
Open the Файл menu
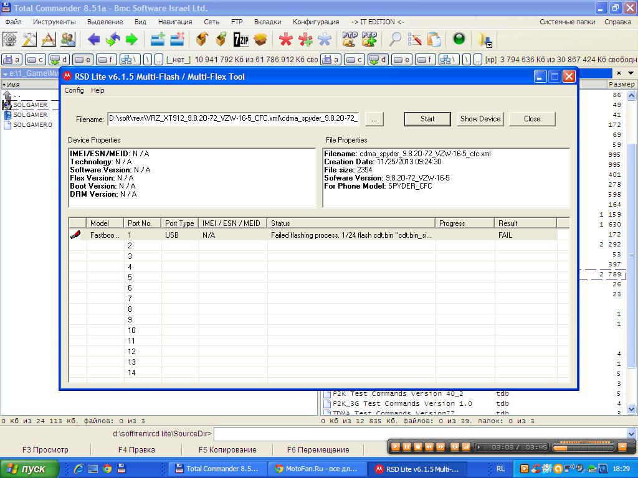click(x=14, y=22)
